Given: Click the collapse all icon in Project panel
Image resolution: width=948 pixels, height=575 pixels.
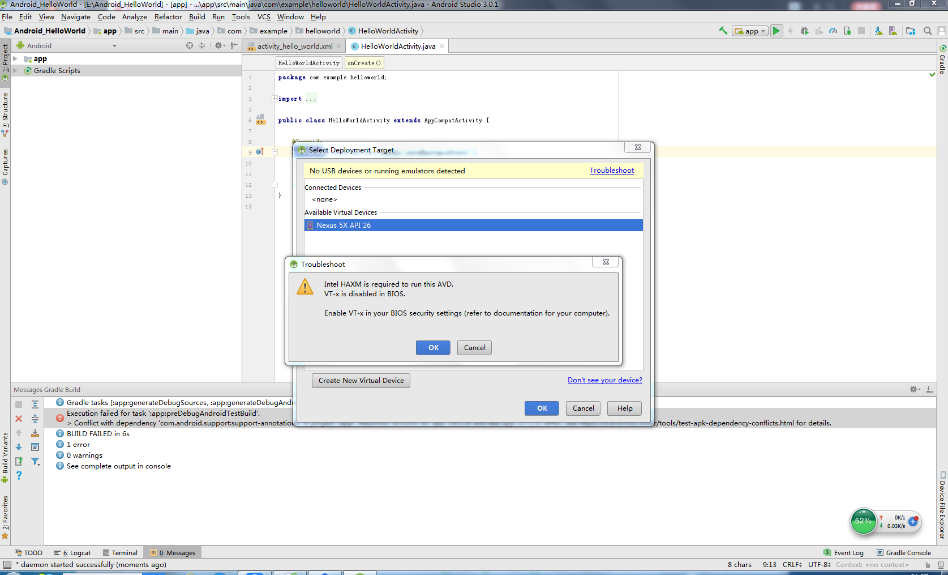Looking at the screenshot, I should [201, 45].
